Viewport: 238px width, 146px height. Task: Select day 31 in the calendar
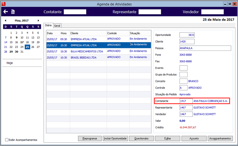pos(22,52)
